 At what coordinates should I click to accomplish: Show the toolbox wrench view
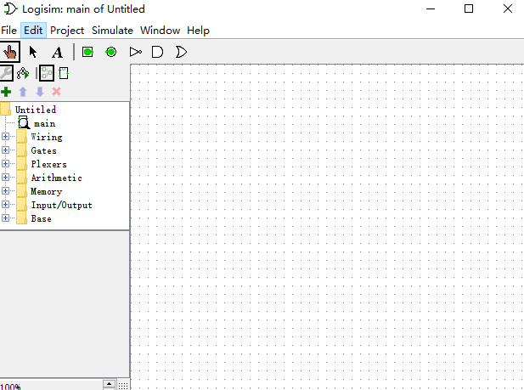pyautogui.click(x=6, y=73)
